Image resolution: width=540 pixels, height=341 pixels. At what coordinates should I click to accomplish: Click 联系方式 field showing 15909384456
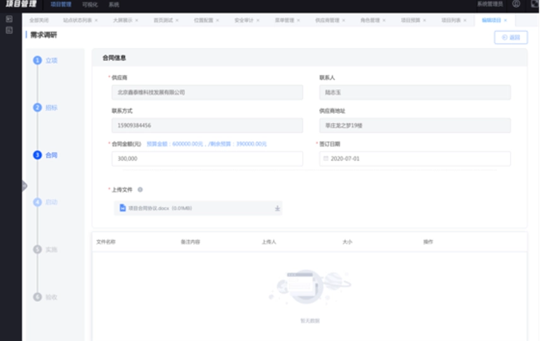click(x=208, y=126)
